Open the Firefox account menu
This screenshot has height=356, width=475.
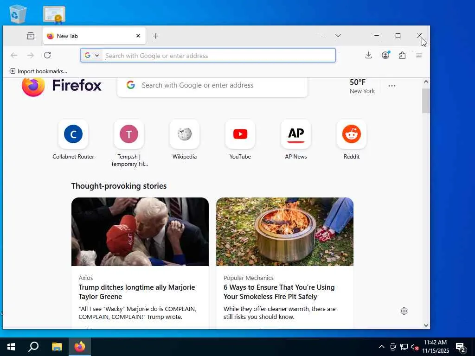click(385, 55)
